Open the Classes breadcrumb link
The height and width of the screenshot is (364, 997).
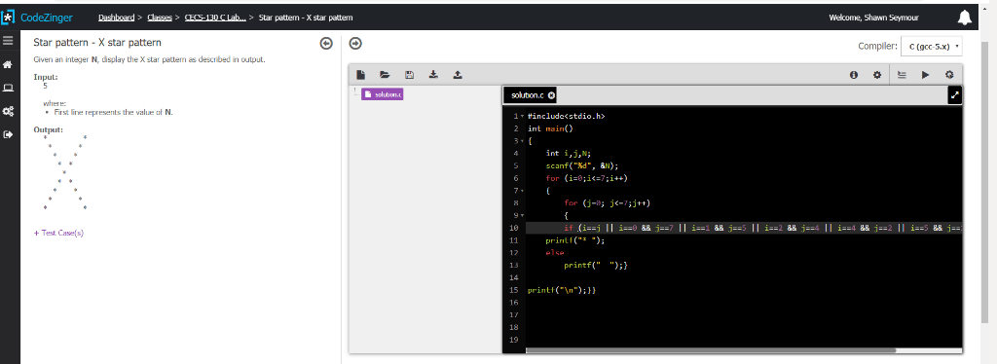click(x=160, y=18)
